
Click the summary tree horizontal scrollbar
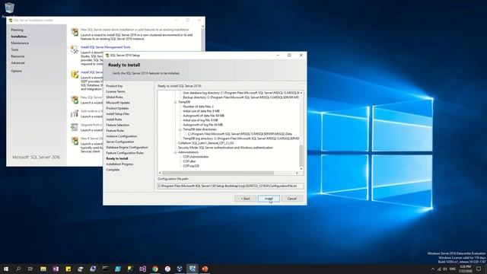pyautogui.click(x=218, y=173)
